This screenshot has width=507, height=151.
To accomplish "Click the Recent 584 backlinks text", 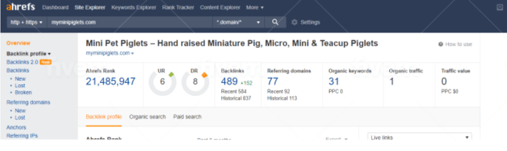I will (233, 91).
